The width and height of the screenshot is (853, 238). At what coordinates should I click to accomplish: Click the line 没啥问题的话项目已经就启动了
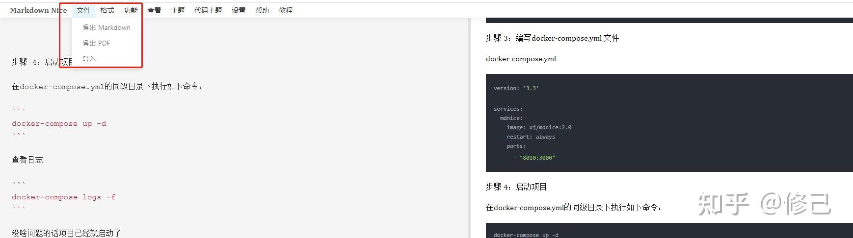(x=66, y=233)
